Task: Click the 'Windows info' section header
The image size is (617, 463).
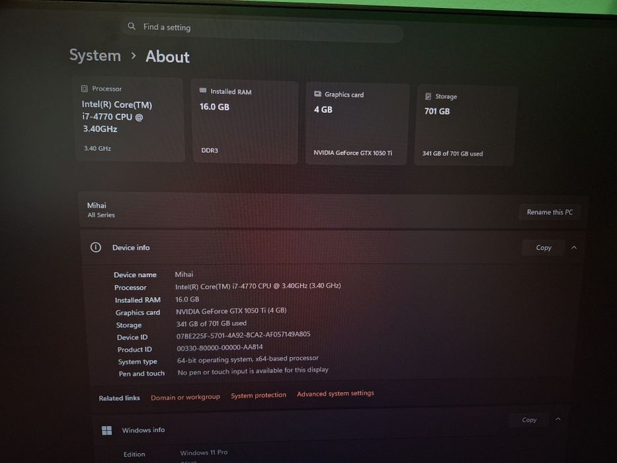Action: 331,427
